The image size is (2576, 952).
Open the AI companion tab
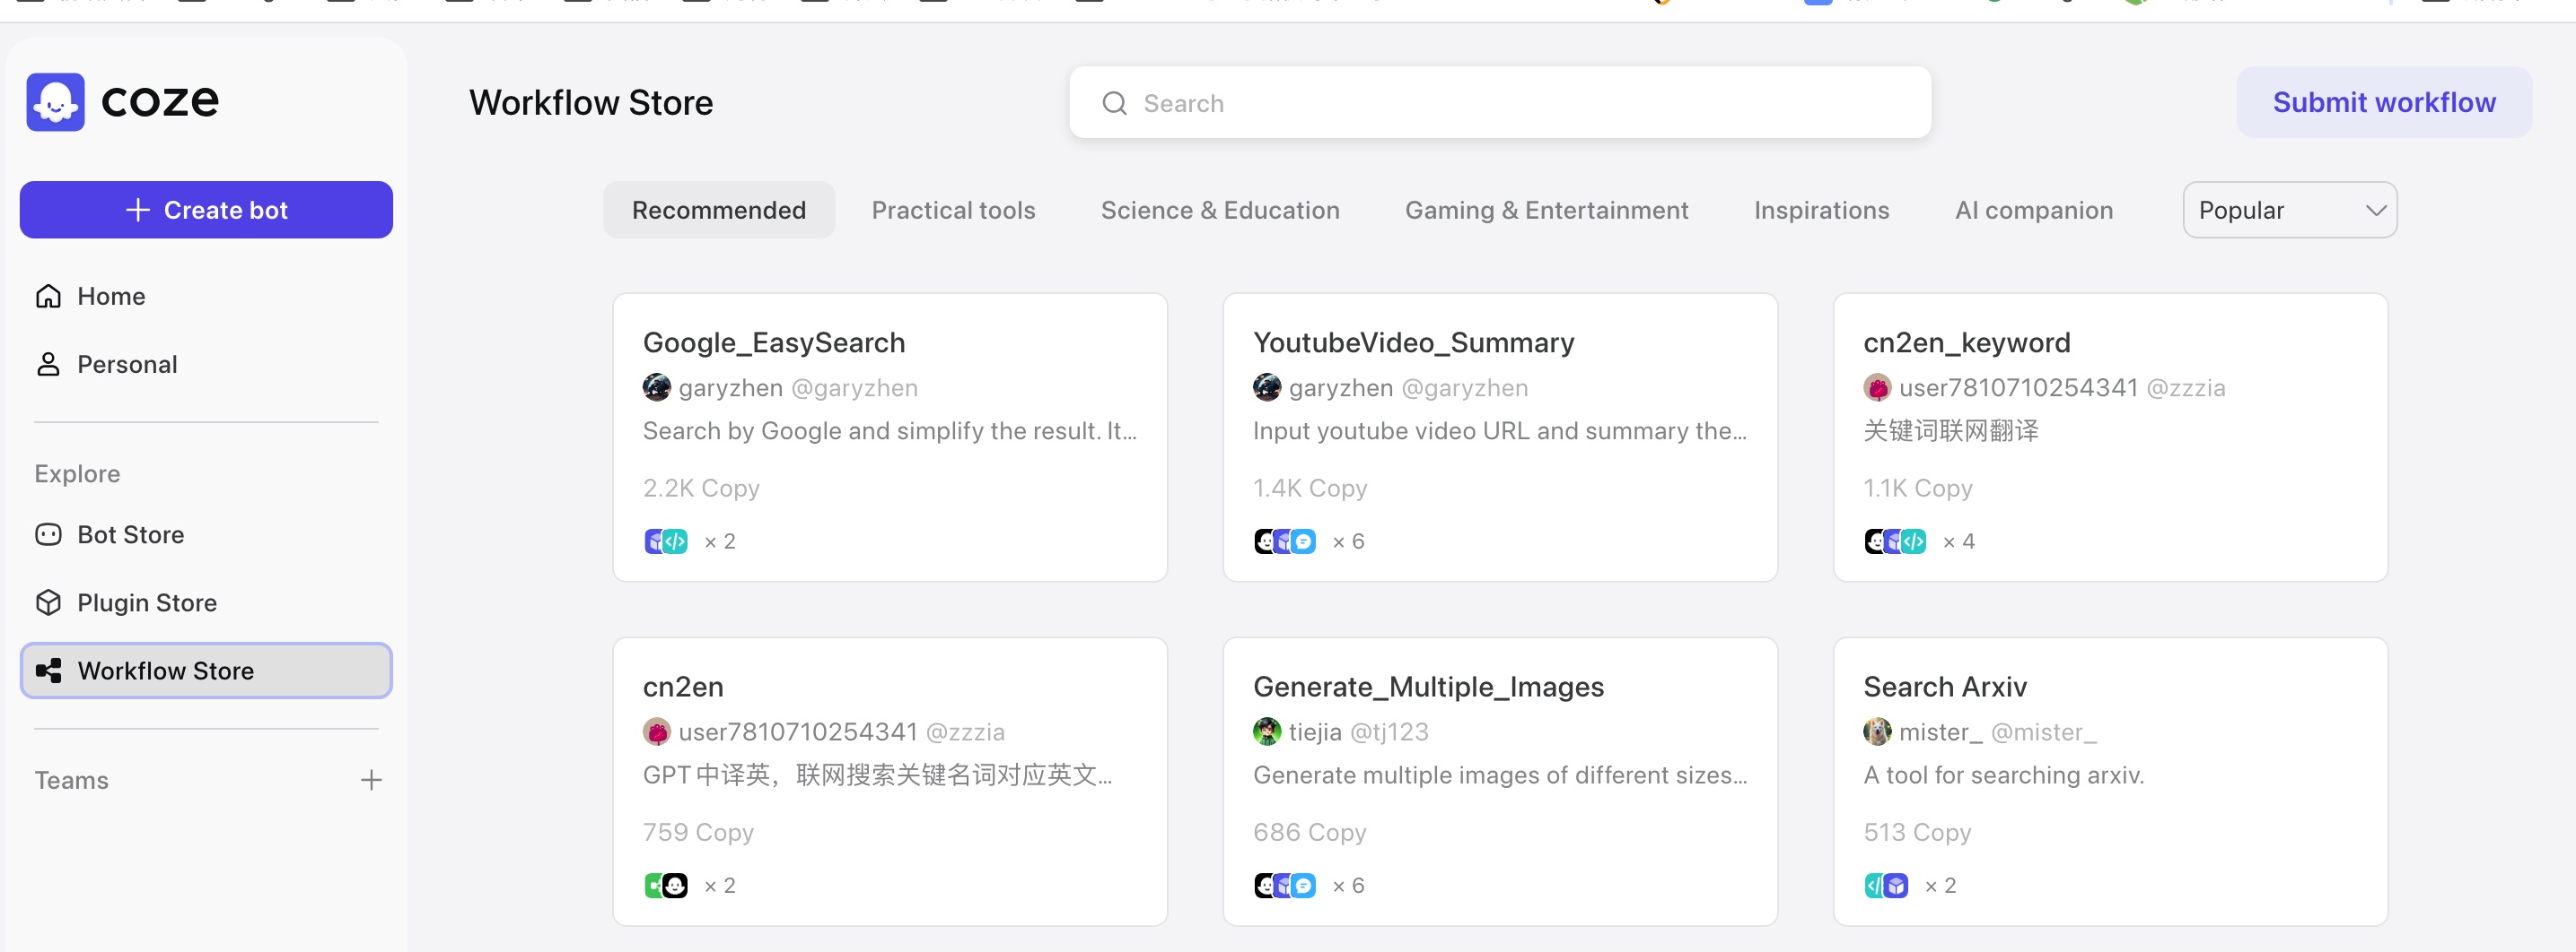click(x=2033, y=210)
